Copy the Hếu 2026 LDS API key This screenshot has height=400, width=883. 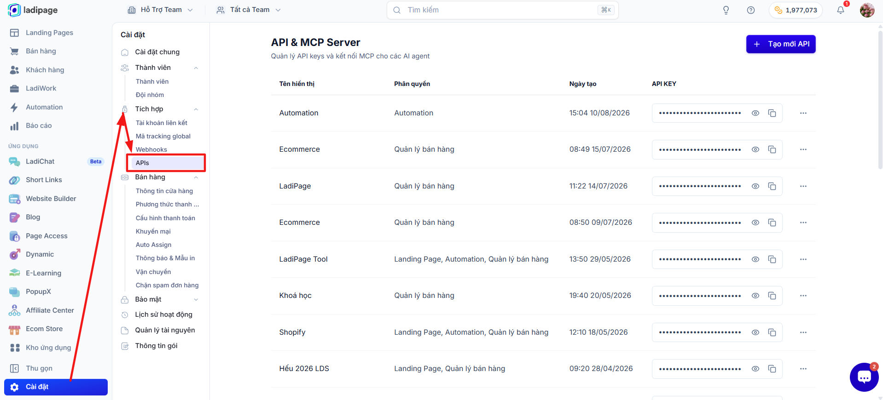point(772,369)
